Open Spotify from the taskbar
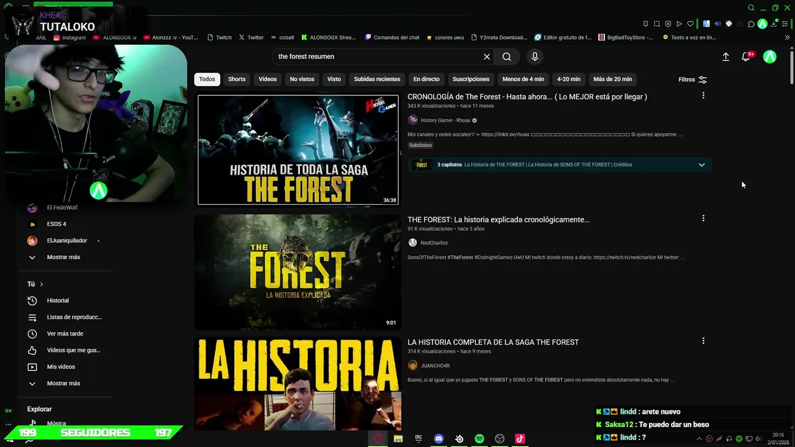This screenshot has height=447, width=795. pyautogui.click(x=479, y=438)
